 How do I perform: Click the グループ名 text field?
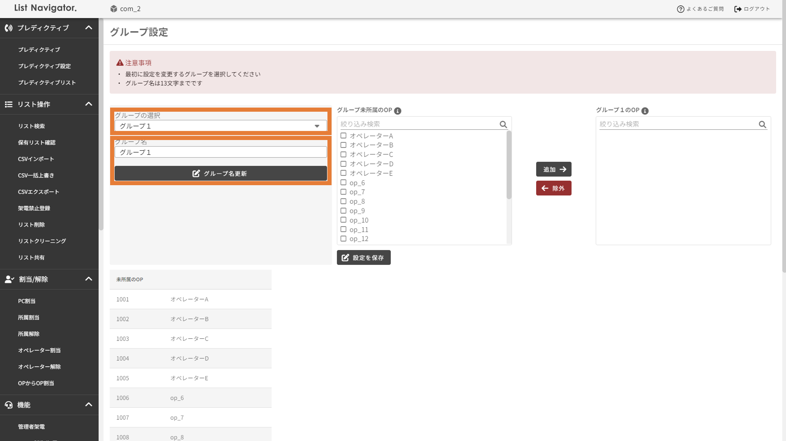click(221, 152)
